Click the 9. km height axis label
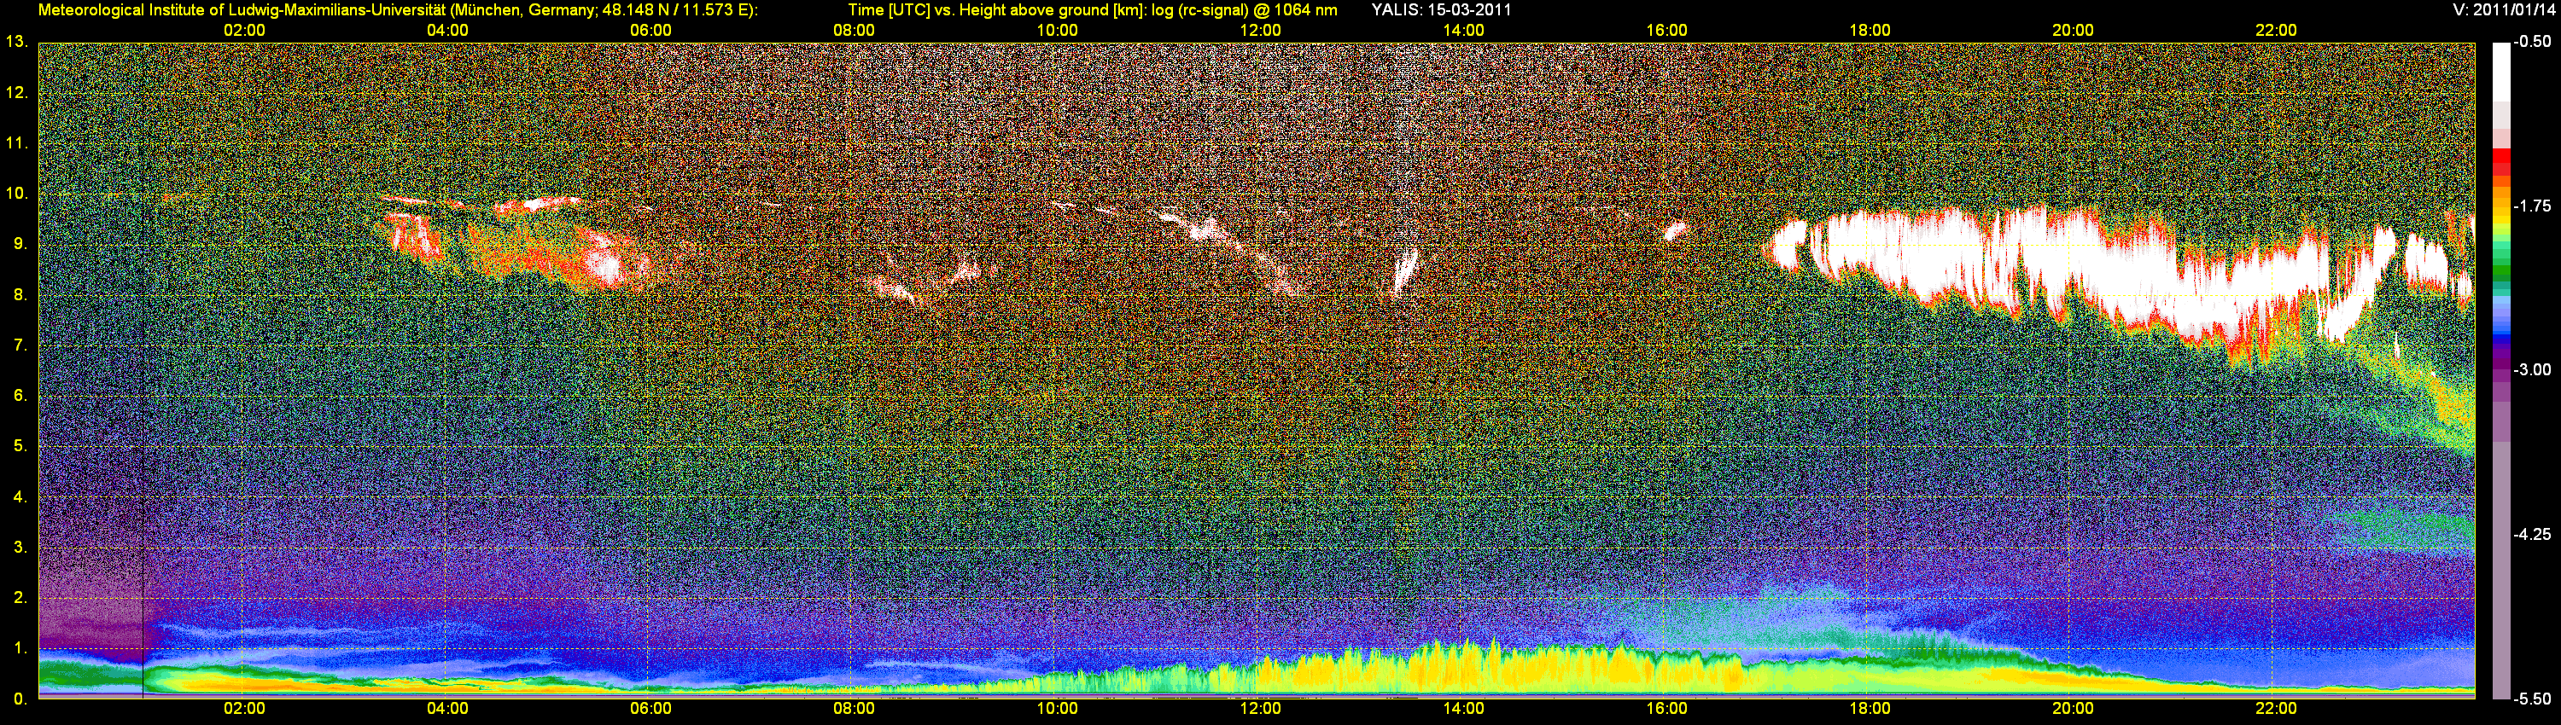2561x725 pixels. (20, 243)
